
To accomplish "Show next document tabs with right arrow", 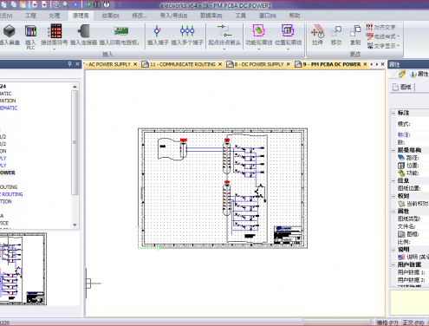I will tap(377, 64).
